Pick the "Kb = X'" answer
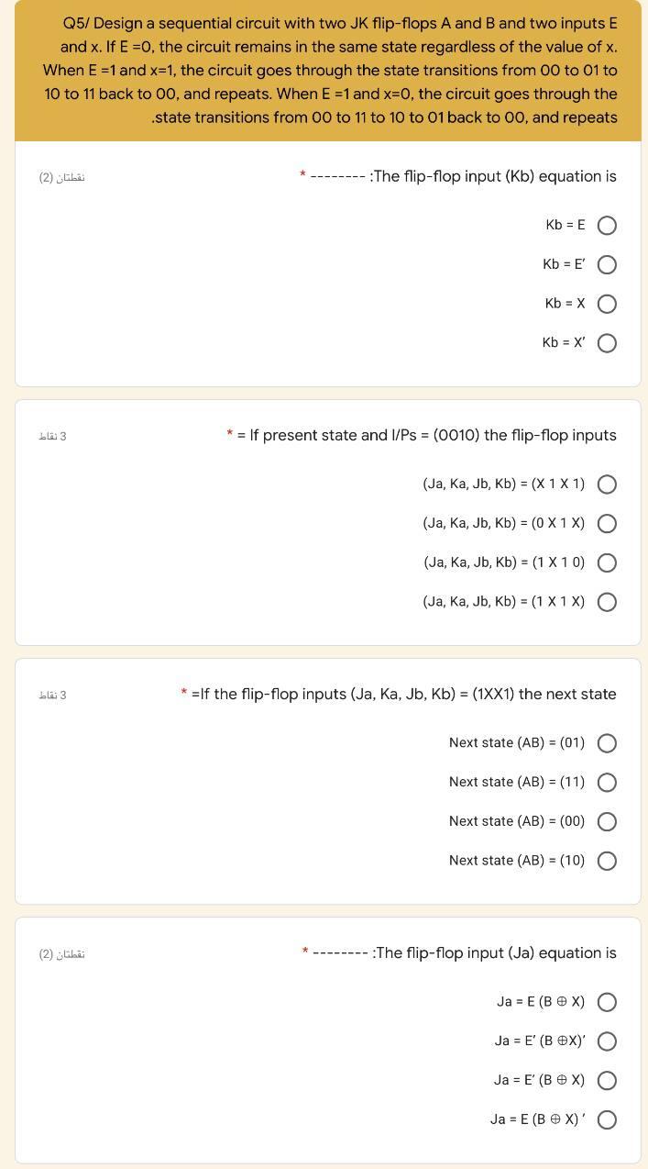 [607, 342]
